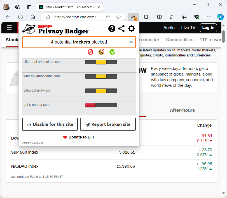This screenshot has height=198, width=227.
Task: Click the page scrollbar up arrow
Action: click(x=223, y=26)
